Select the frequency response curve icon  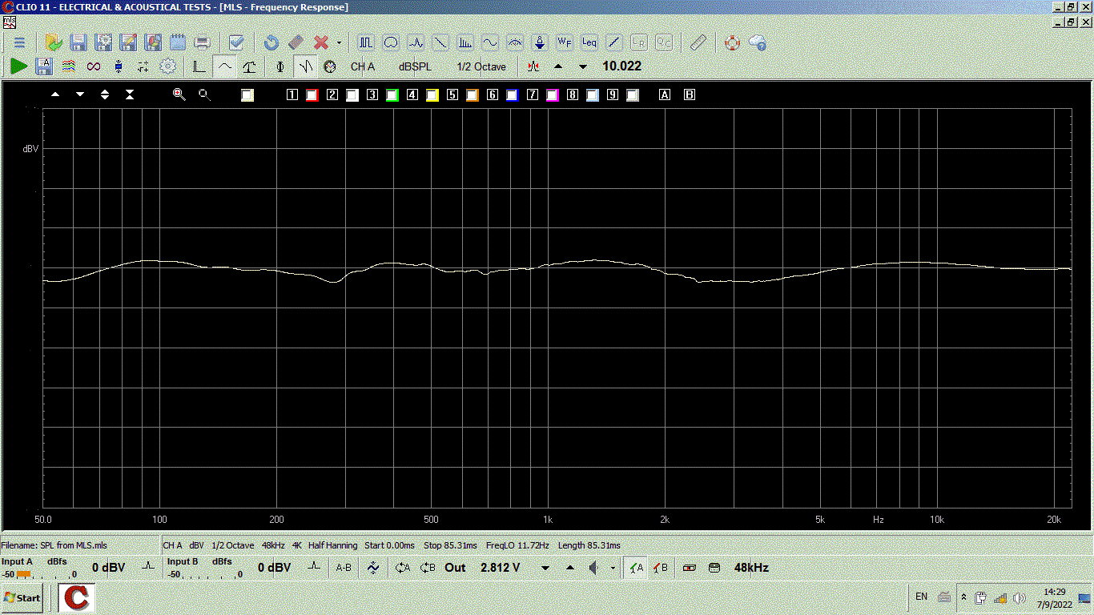(225, 66)
